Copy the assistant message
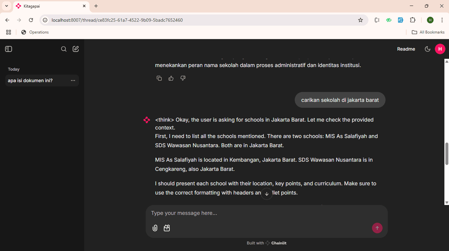Image resolution: width=449 pixels, height=251 pixels. pyautogui.click(x=159, y=78)
